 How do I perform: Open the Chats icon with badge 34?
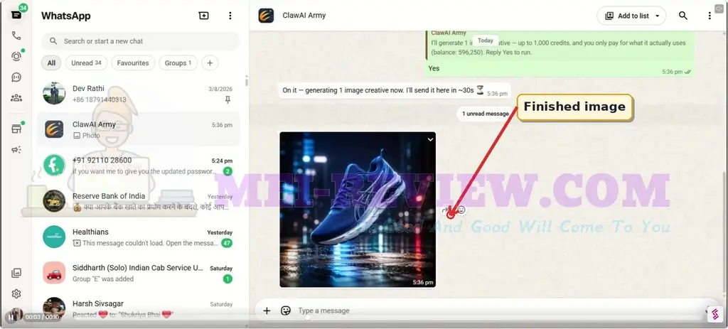point(16,15)
